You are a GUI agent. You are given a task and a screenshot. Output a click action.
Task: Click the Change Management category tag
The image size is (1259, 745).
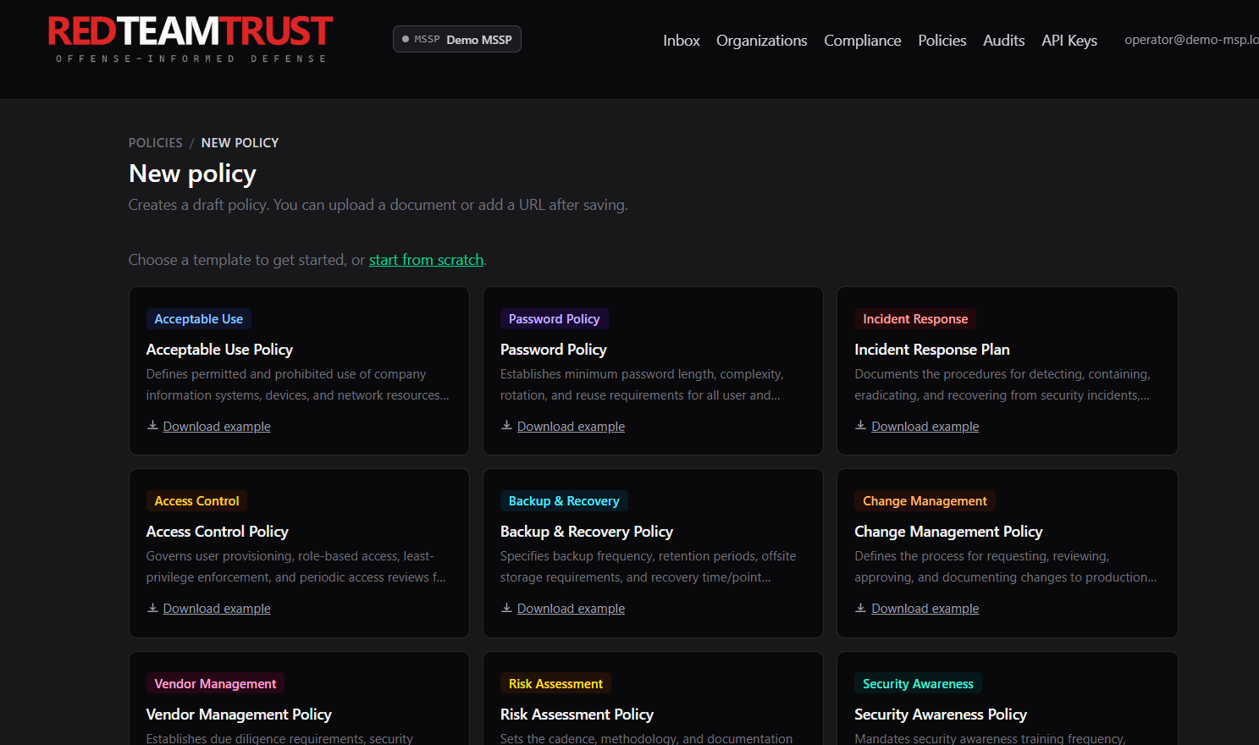(925, 501)
